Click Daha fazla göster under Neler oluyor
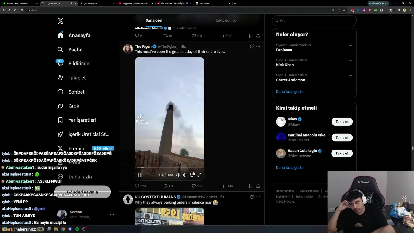This screenshot has width=414, height=233. [x=290, y=92]
